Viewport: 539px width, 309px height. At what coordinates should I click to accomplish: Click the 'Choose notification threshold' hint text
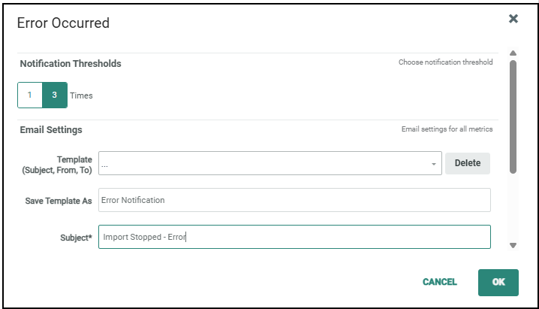pyautogui.click(x=445, y=62)
